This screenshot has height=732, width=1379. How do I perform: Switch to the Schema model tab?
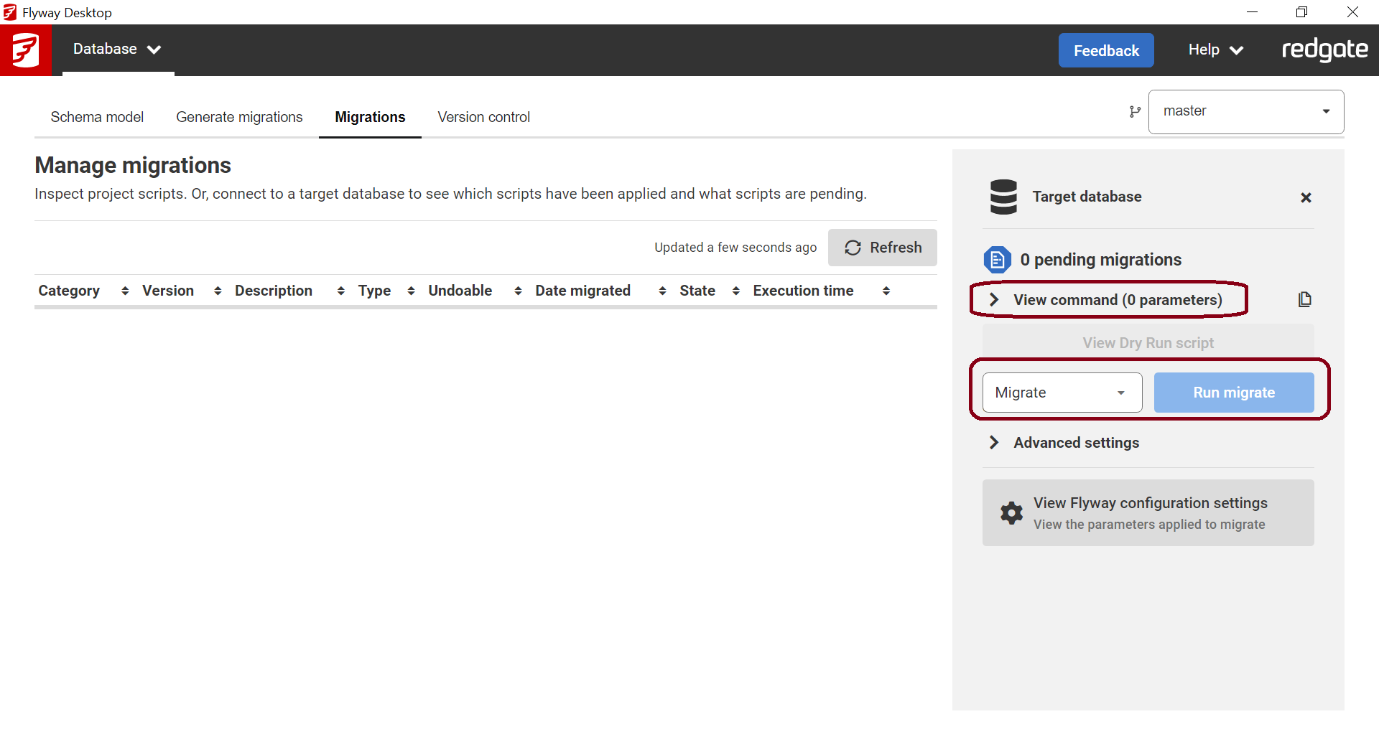[97, 117]
